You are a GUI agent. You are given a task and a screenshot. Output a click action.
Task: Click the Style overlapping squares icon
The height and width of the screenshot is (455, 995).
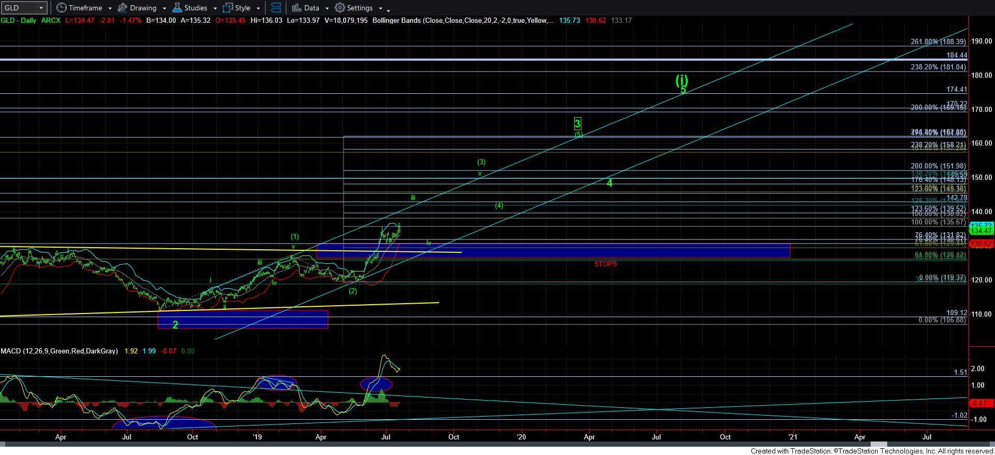228,8
